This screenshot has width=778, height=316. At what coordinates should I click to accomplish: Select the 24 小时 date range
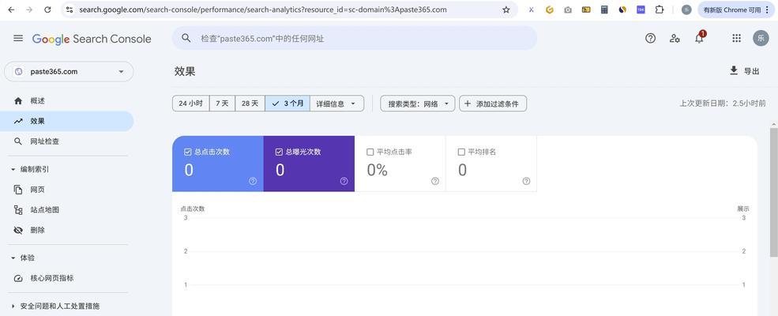(190, 103)
